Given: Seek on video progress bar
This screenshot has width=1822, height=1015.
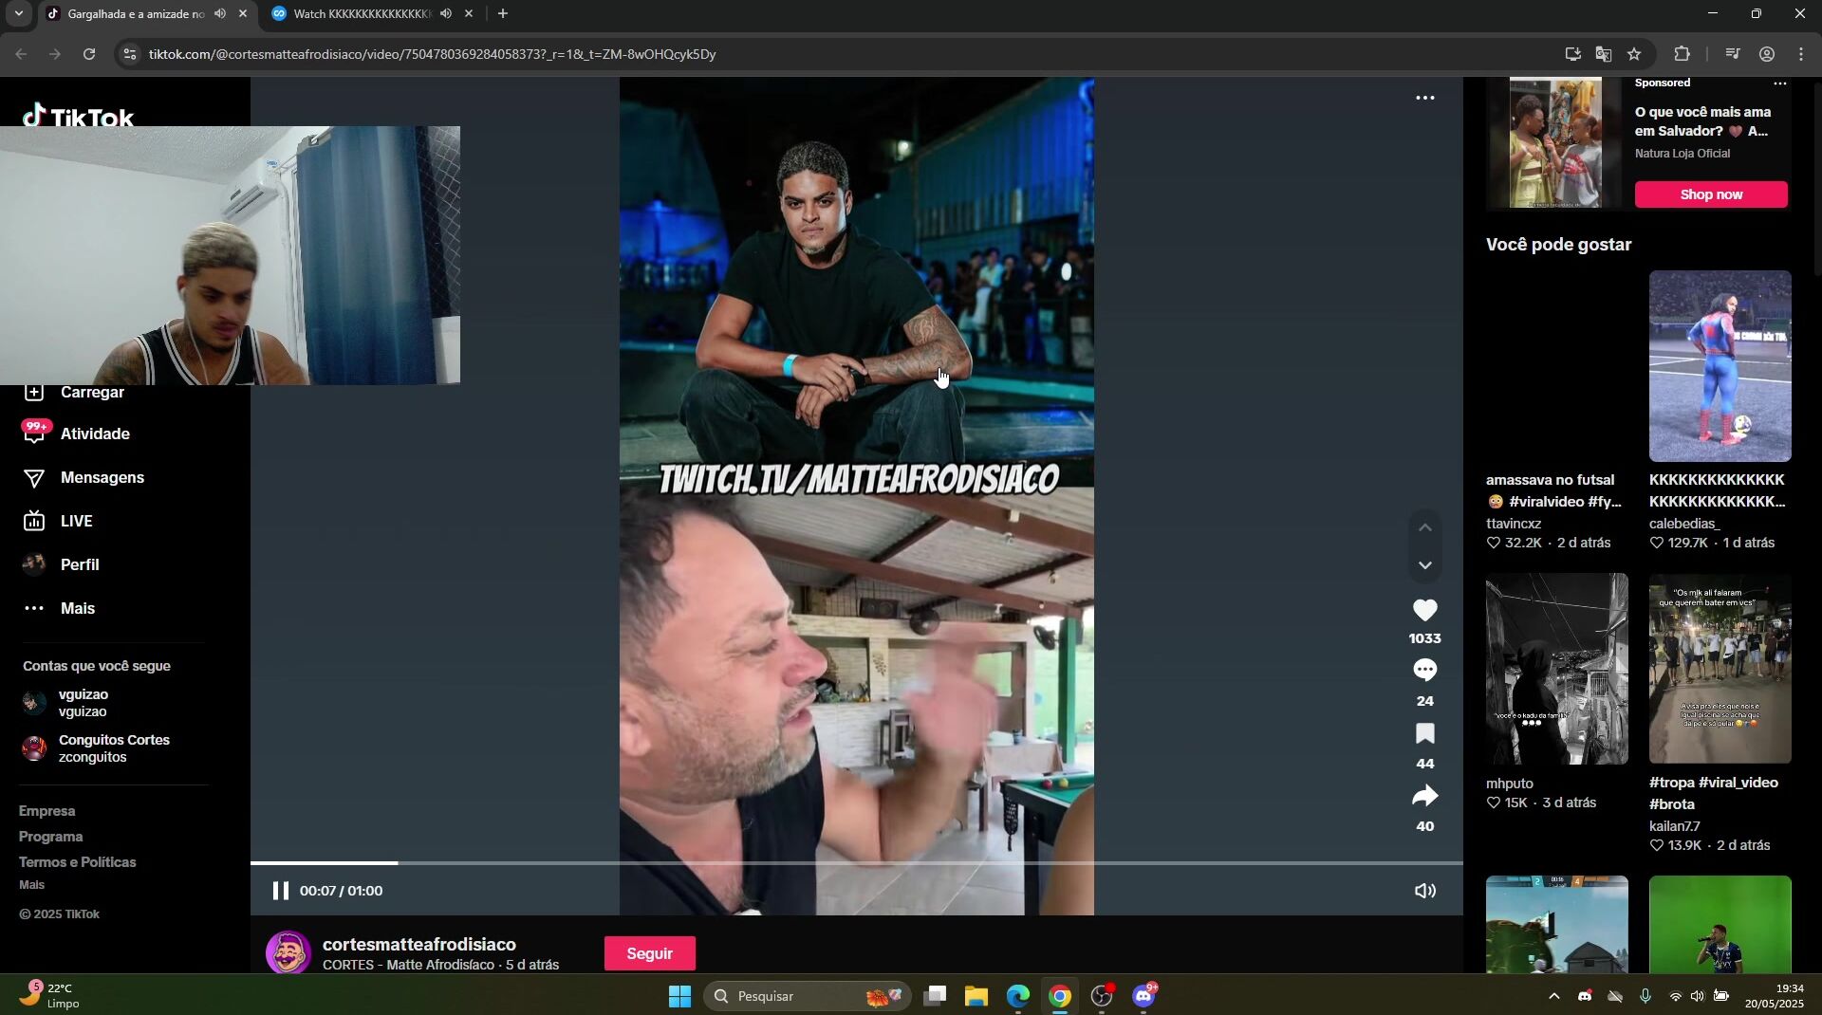Looking at the screenshot, I should (x=856, y=863).
